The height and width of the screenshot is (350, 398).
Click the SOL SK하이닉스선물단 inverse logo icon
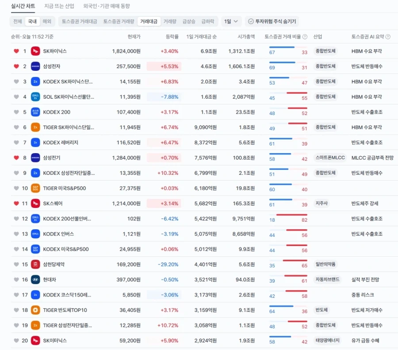[x=35, y=97]
